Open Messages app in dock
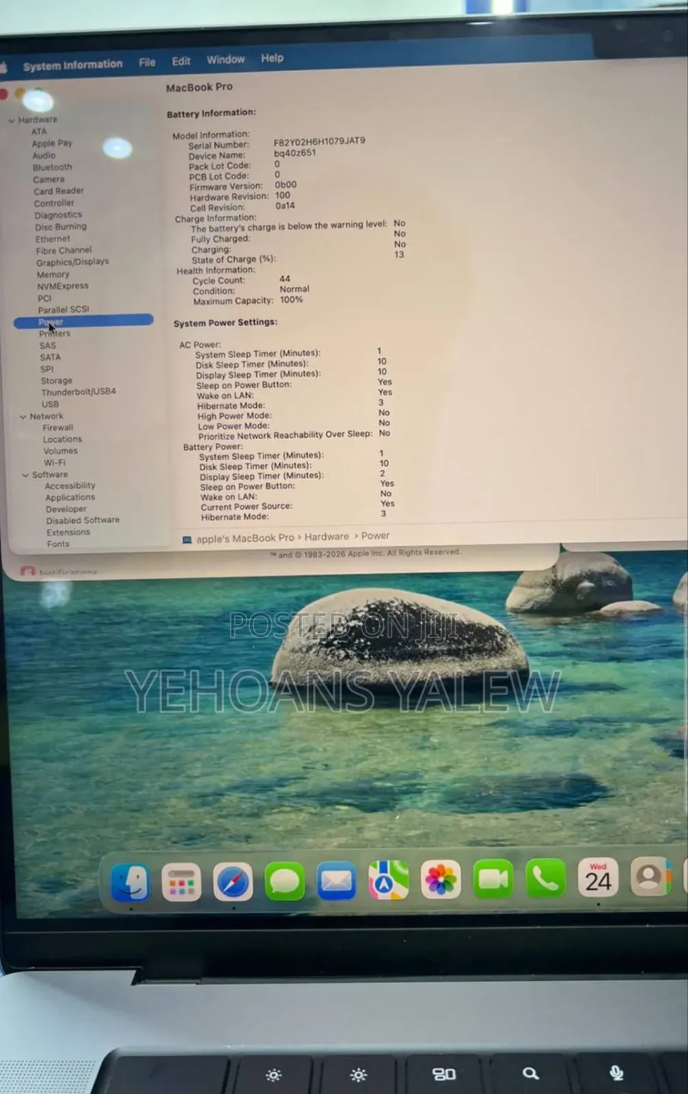The height and width of the screenshot is (1094, 688). [284, 881]
